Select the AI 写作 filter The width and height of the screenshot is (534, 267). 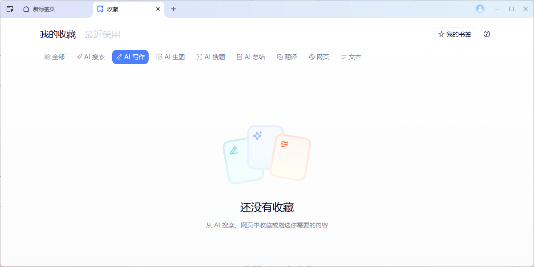pyautogui.click(x=130, y=57)
